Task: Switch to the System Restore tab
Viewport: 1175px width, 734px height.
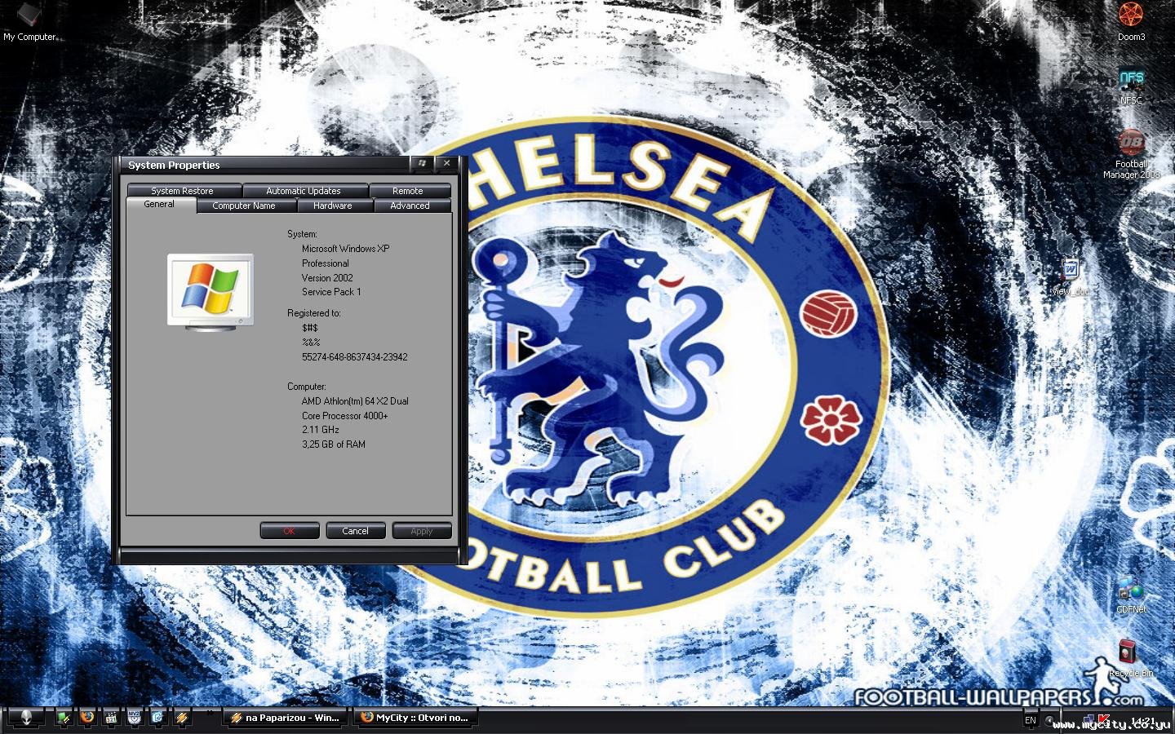Action: [183, 191]
